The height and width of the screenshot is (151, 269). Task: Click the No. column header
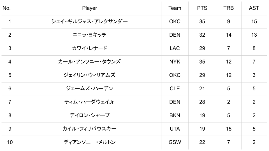pyautogui.click(x=6, y=8)
